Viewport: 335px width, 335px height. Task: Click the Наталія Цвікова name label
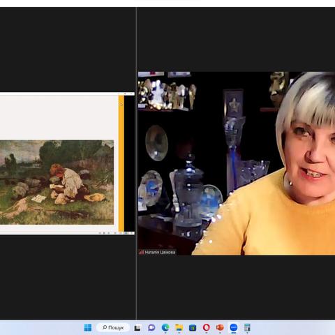[x=160, y=252]
